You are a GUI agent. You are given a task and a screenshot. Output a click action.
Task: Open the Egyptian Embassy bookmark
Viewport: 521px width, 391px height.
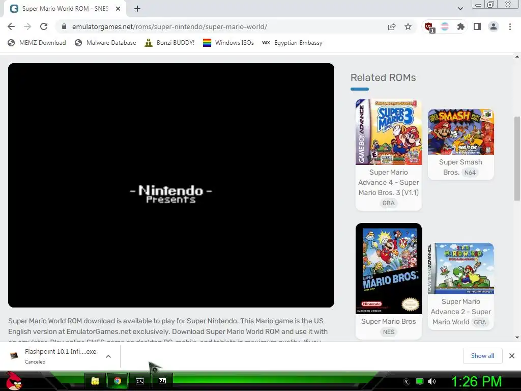coord(293,43)
